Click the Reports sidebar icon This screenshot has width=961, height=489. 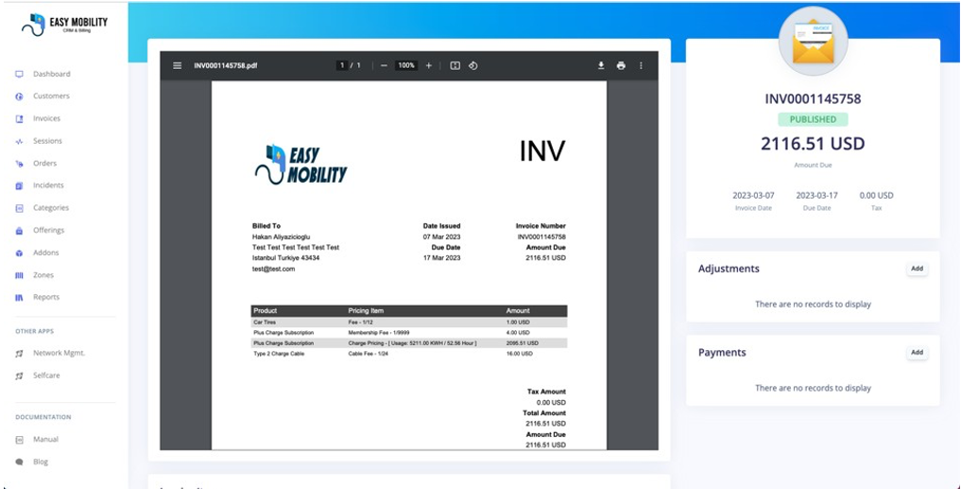click(19, 298)
